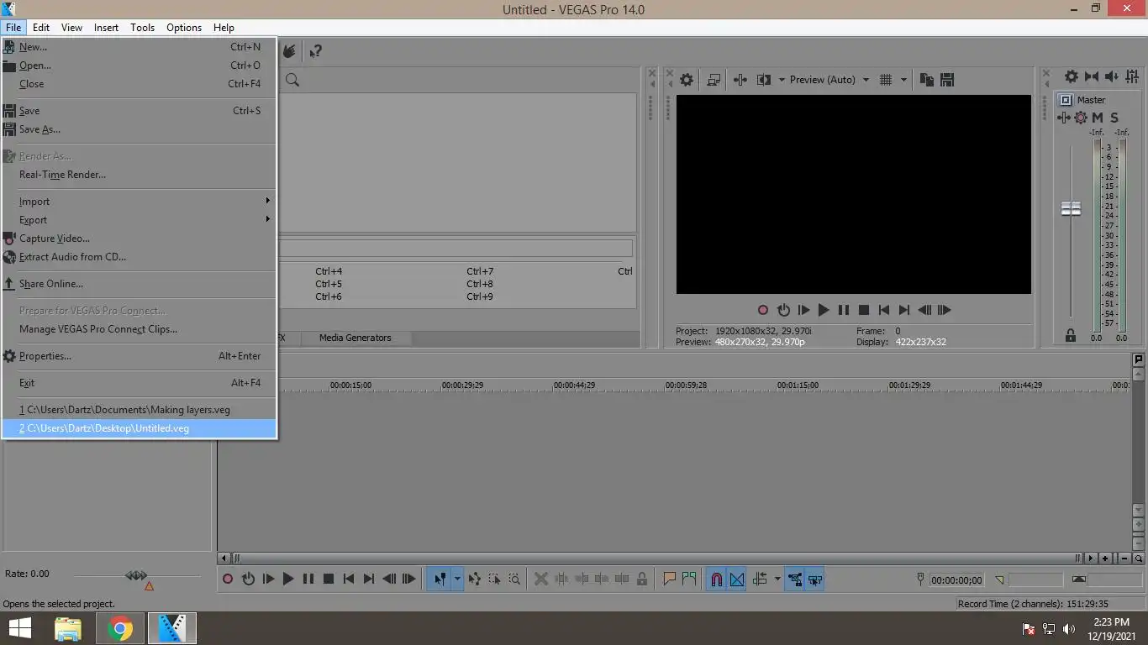Toggle Master fader channel lock
The image size is (1148, 645).
point(1071,335)
